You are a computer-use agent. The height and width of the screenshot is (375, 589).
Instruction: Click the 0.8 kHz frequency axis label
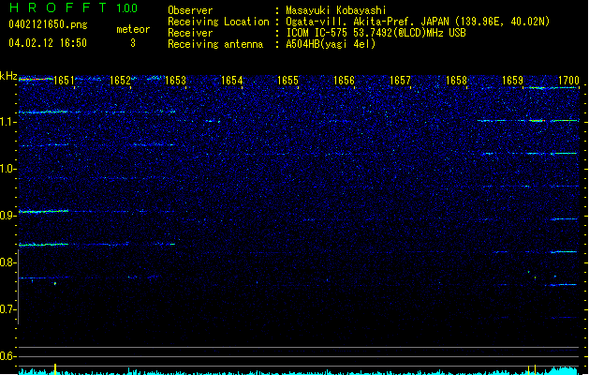pos(8,262)
